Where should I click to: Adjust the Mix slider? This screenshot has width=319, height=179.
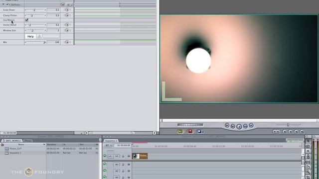click(35, 42)
